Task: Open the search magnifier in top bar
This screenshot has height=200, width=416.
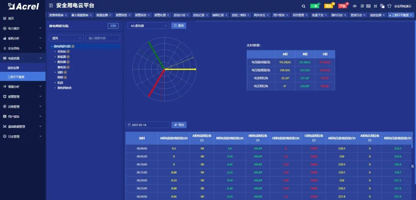Action: (304, 6)
